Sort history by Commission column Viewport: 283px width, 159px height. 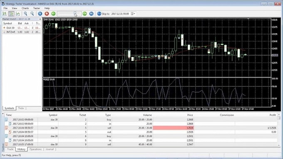click(x=227, y=115)
